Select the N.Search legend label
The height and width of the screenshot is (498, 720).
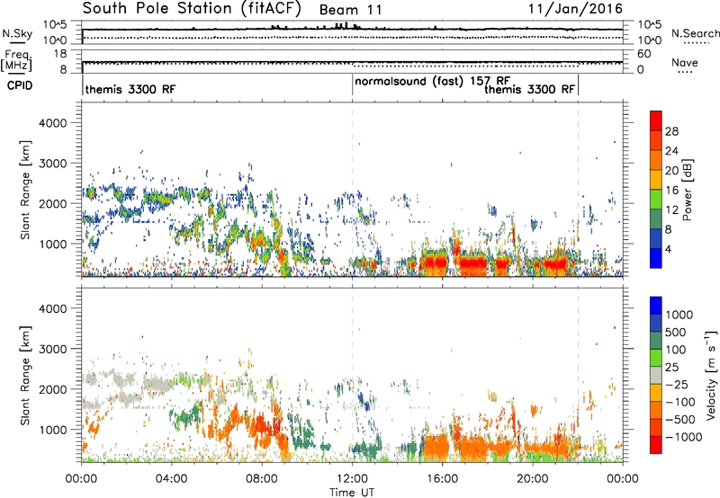(x=696, y=33)
